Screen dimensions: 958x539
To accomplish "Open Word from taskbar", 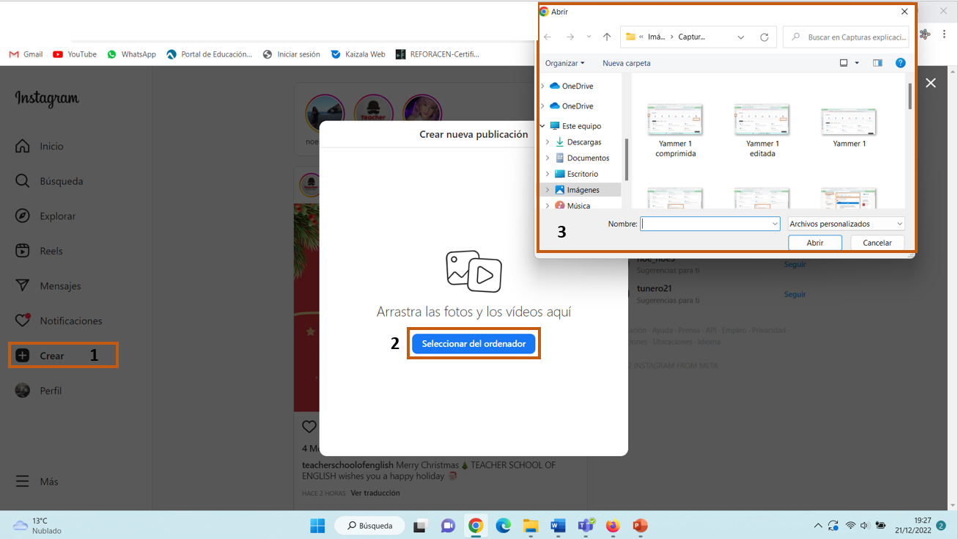I will click(x=558, y=526).
